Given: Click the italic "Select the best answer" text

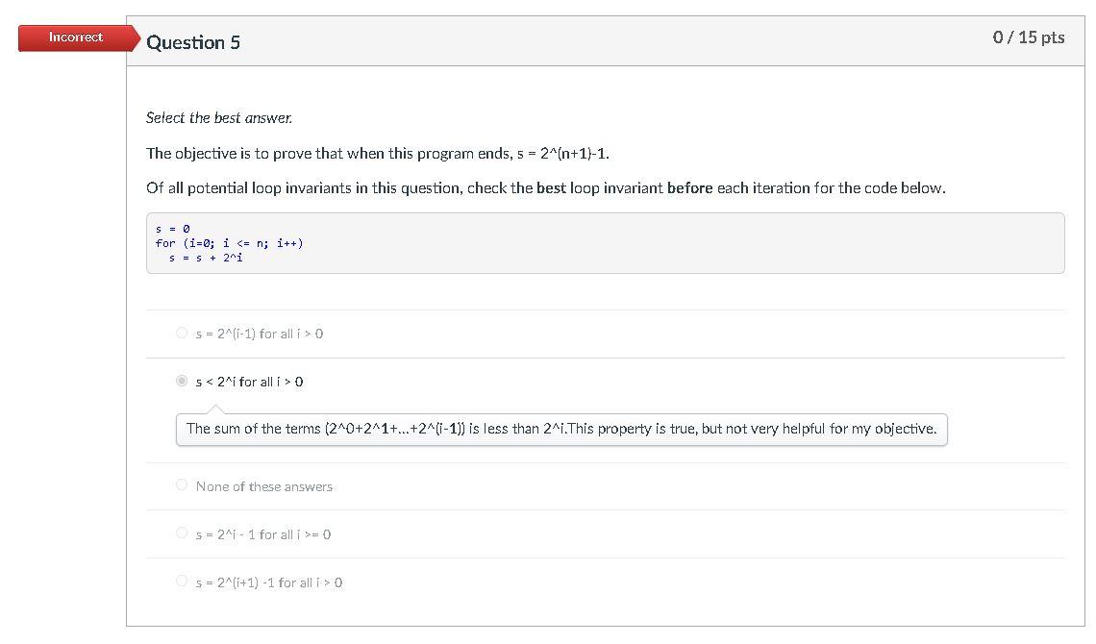Looking at the screenshot, I should click(x=218, y=117).
